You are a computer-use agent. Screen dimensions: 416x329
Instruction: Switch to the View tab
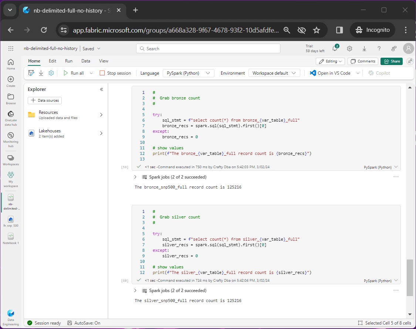(x=104, y=61)
